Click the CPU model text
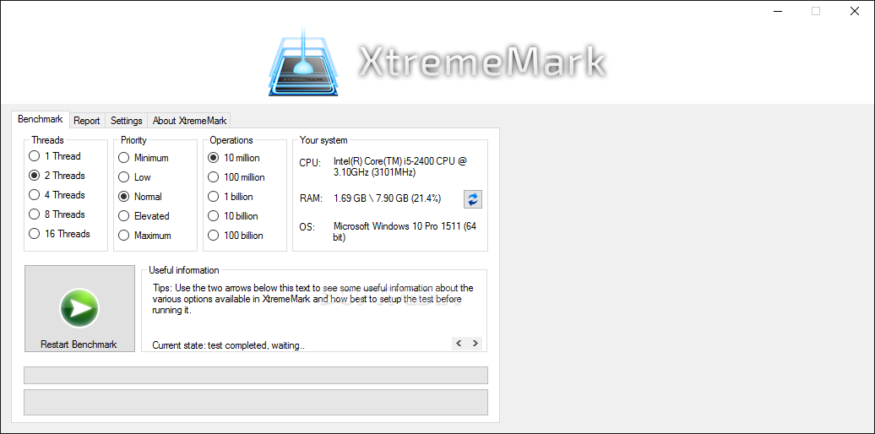This screenshot has height=434, width=875. pyautogui.click(x=400, y=167)
